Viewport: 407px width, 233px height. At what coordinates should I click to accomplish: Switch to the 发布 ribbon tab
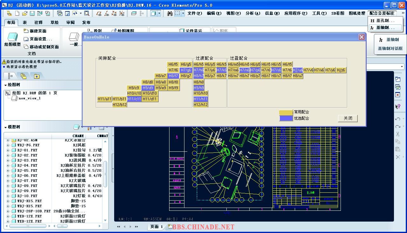(x=86, y=23)
